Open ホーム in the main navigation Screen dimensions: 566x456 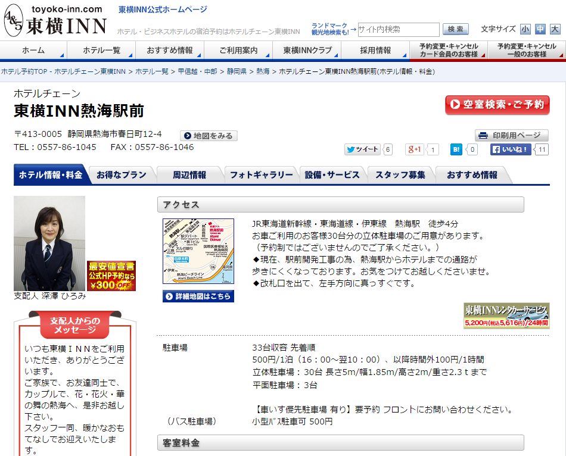(x=33, y=50)
